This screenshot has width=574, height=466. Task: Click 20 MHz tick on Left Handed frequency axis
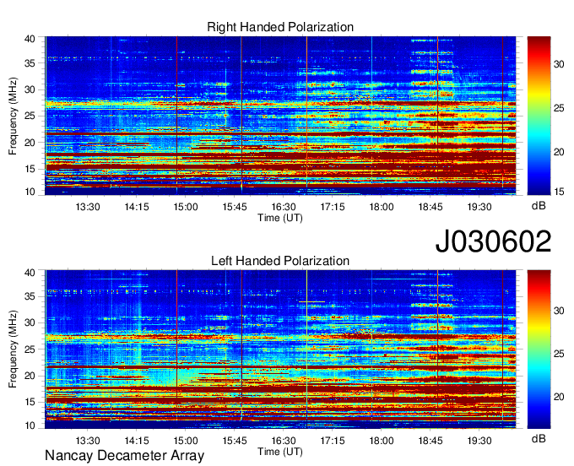pos(30,376)
